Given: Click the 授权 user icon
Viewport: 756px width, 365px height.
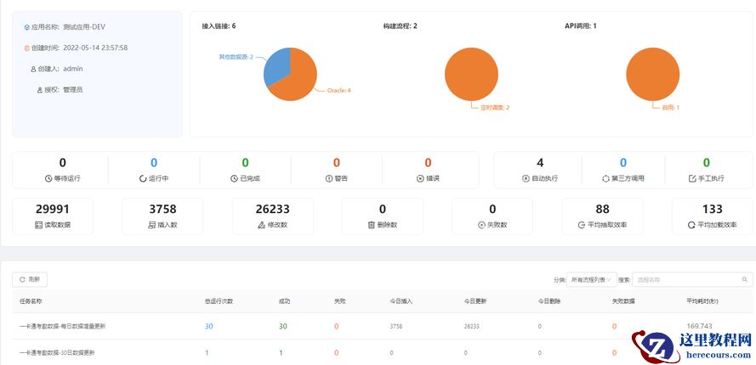Looking at the screenshot, I should coord(40,90).
